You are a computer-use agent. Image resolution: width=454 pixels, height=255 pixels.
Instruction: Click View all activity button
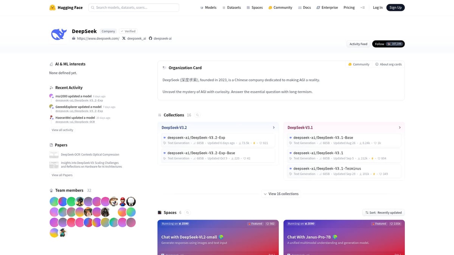pos(62,130)
